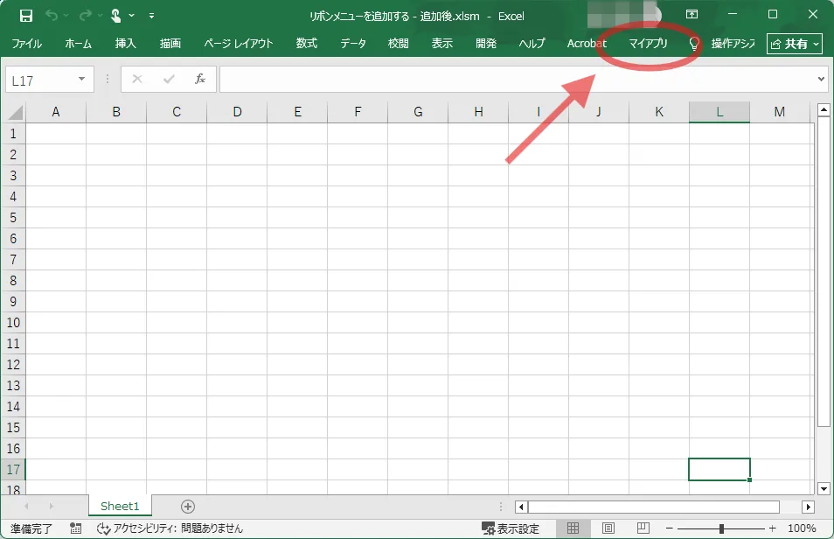The image size is (834, 539).
Task: Click the touch/mouse mode icon
Action: 115,16
